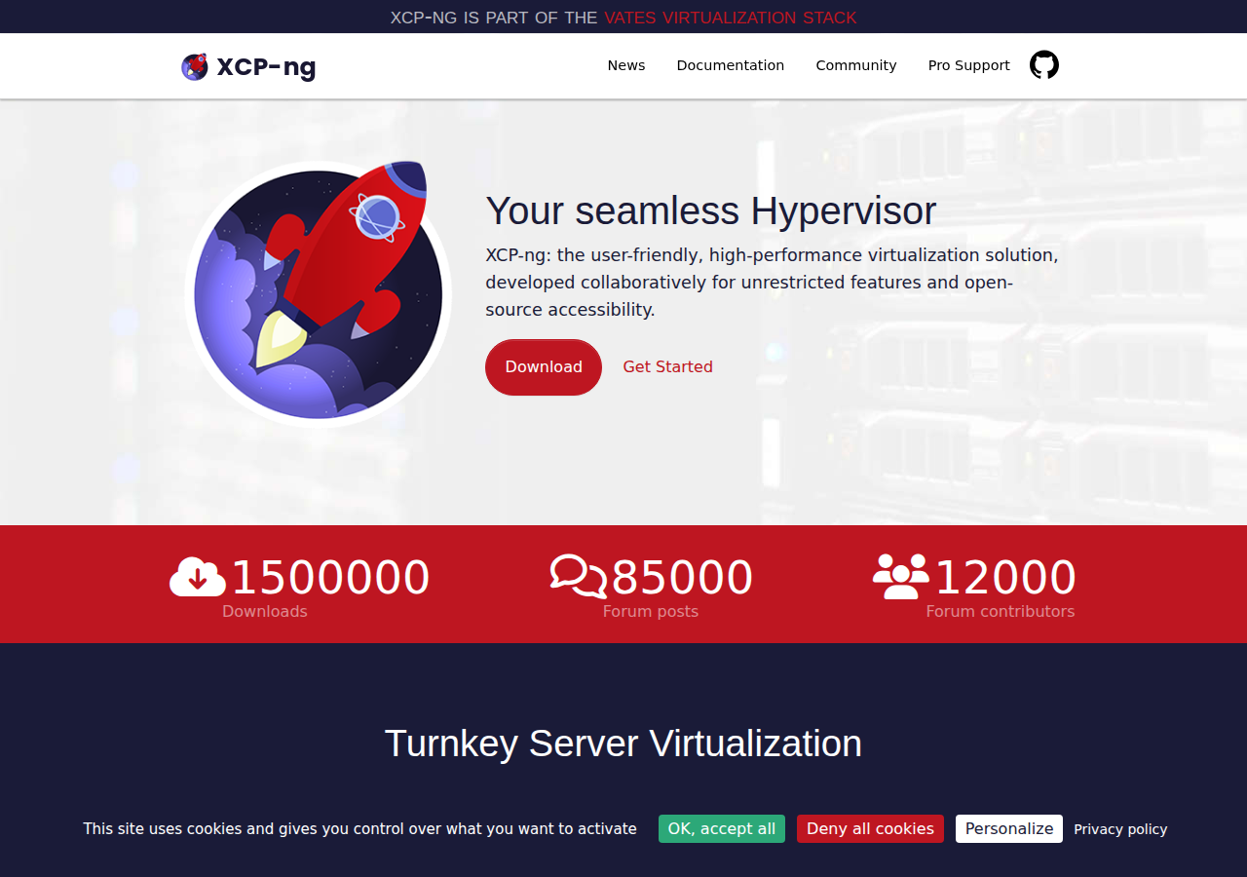The image size is (1247, 877).
Task: Click the red Download button
Action: tap(544, 367)
